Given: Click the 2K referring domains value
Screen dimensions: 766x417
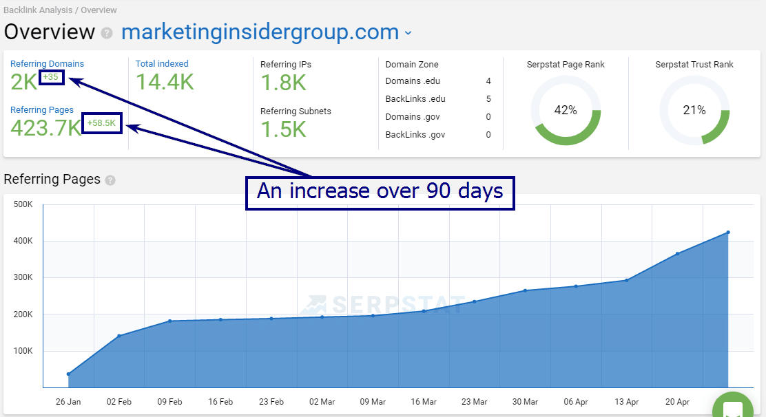Looking at the screenshot, I should [23, 82].
